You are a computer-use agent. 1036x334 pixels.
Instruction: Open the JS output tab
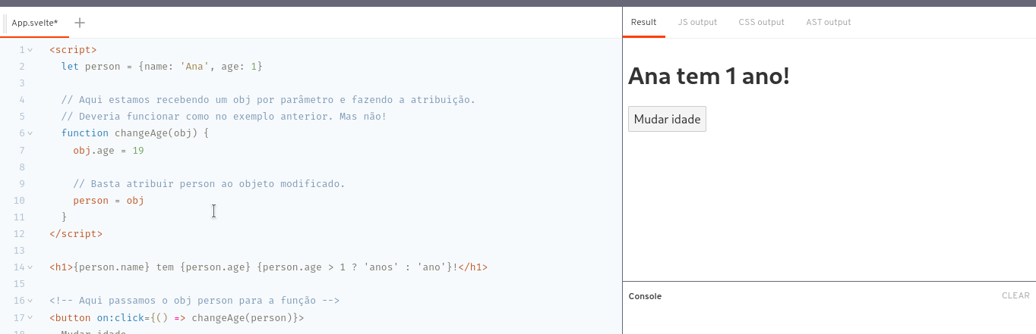coord(697,22)
